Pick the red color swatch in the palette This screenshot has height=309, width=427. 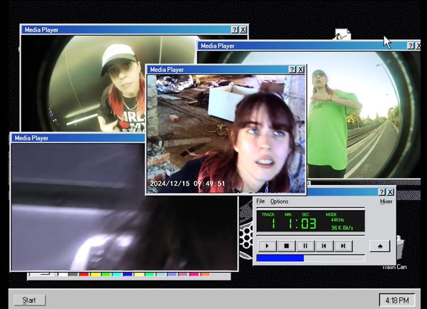coord(84,274)
